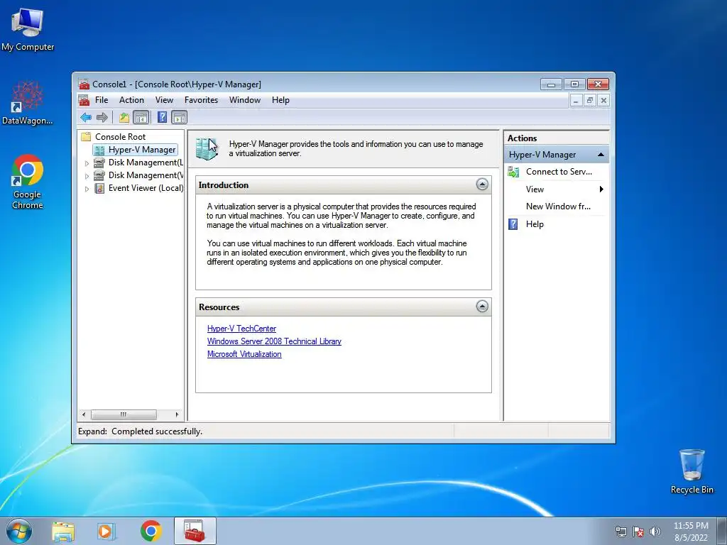This screenshot has height=545, width=727.
Task: Close the inner MDI child window
Action: tap(603, 100)
